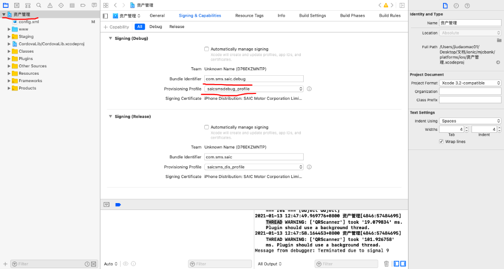Toggle the variables view pane button
Image resolution: width=504 pixels, height=269 pixels.
point(396,264)
